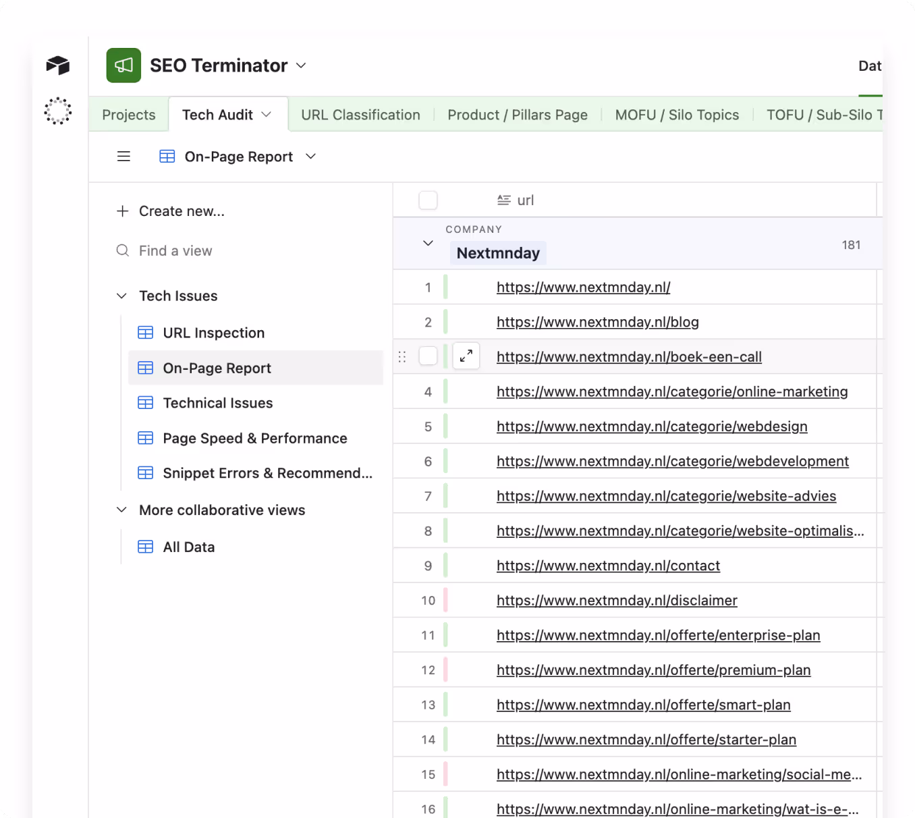
Task: Switch to the Projects tab
Action: 129,115
